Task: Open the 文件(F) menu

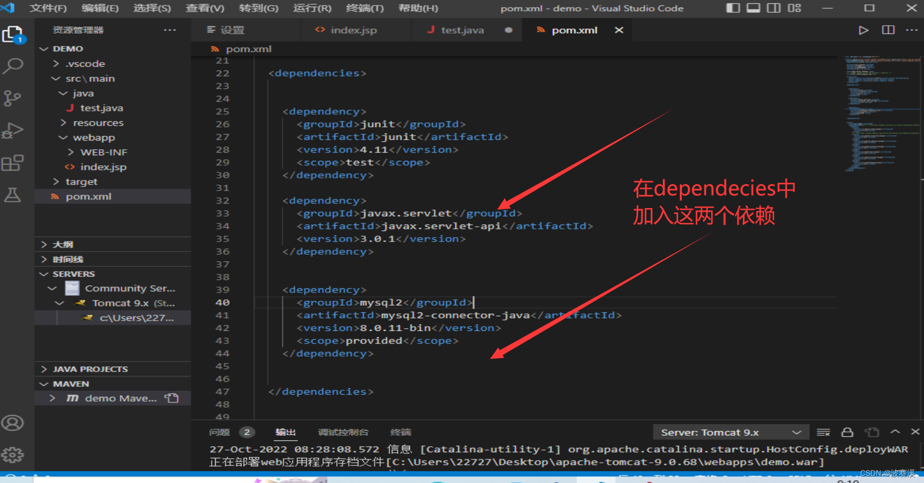Action: point(48,8)
